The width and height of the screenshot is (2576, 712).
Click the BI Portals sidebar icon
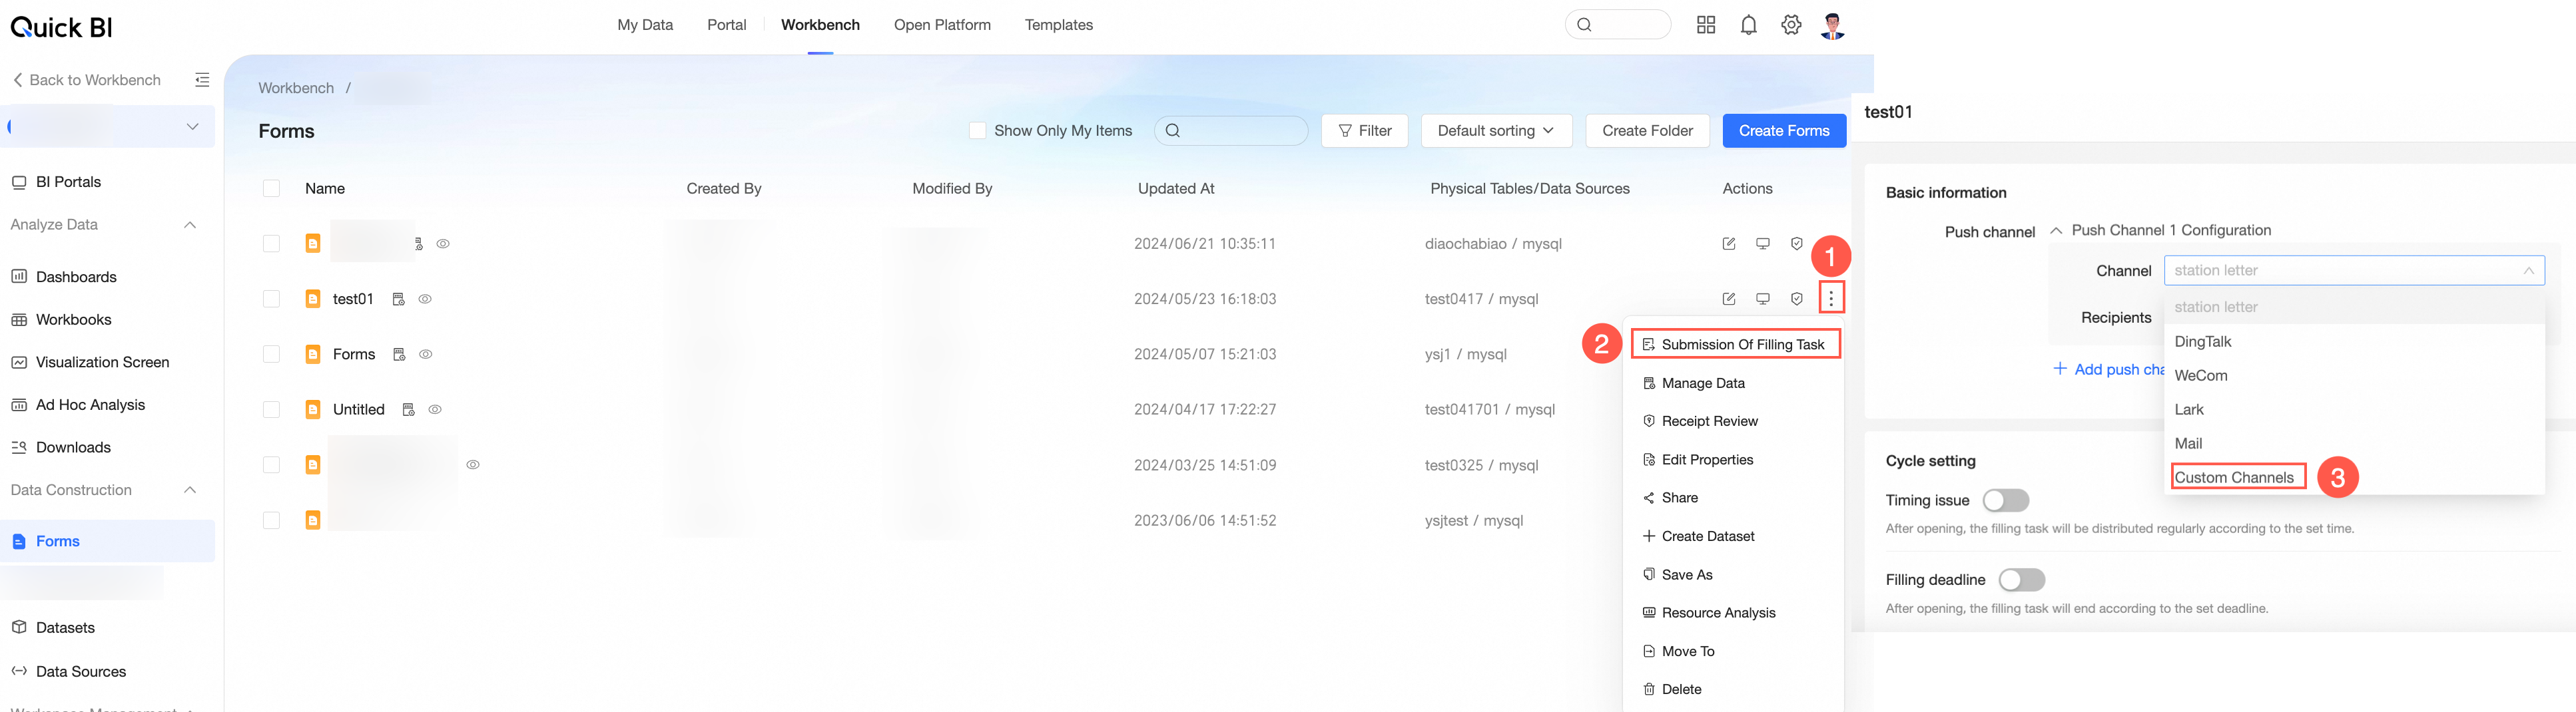[19, 182]
